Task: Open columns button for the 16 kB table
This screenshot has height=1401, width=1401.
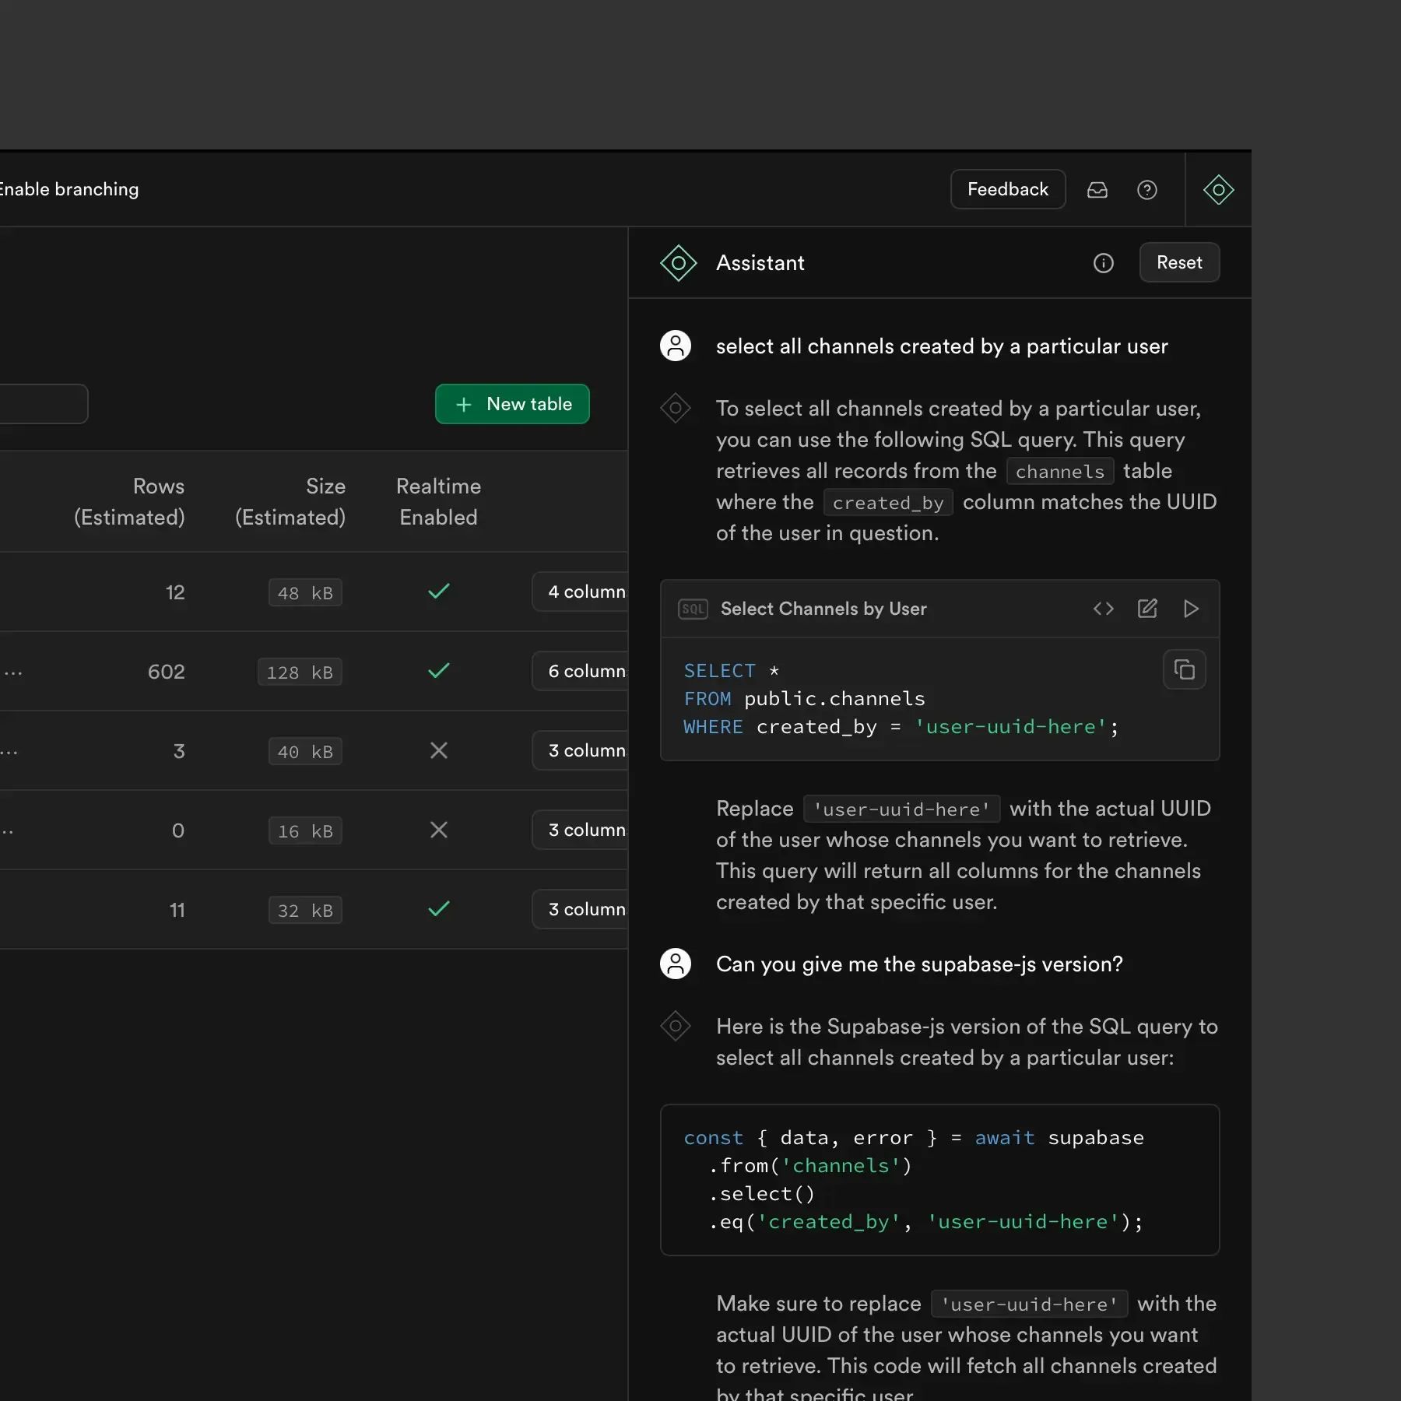Action: click(x=581, y=830)
